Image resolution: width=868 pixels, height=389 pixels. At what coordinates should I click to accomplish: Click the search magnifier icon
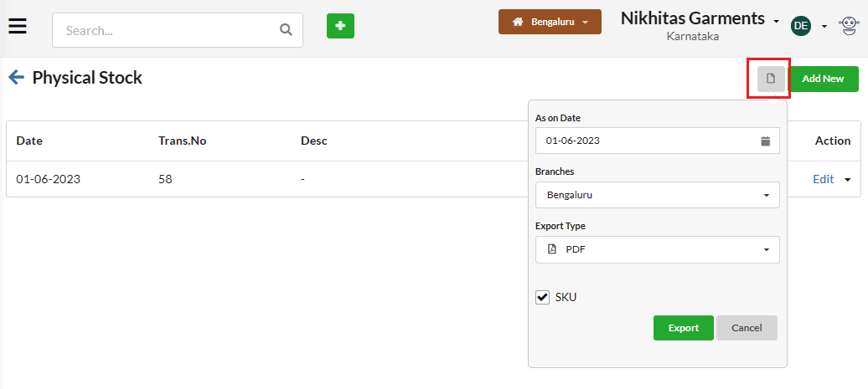pyautogui.click(x=286, y=30)
